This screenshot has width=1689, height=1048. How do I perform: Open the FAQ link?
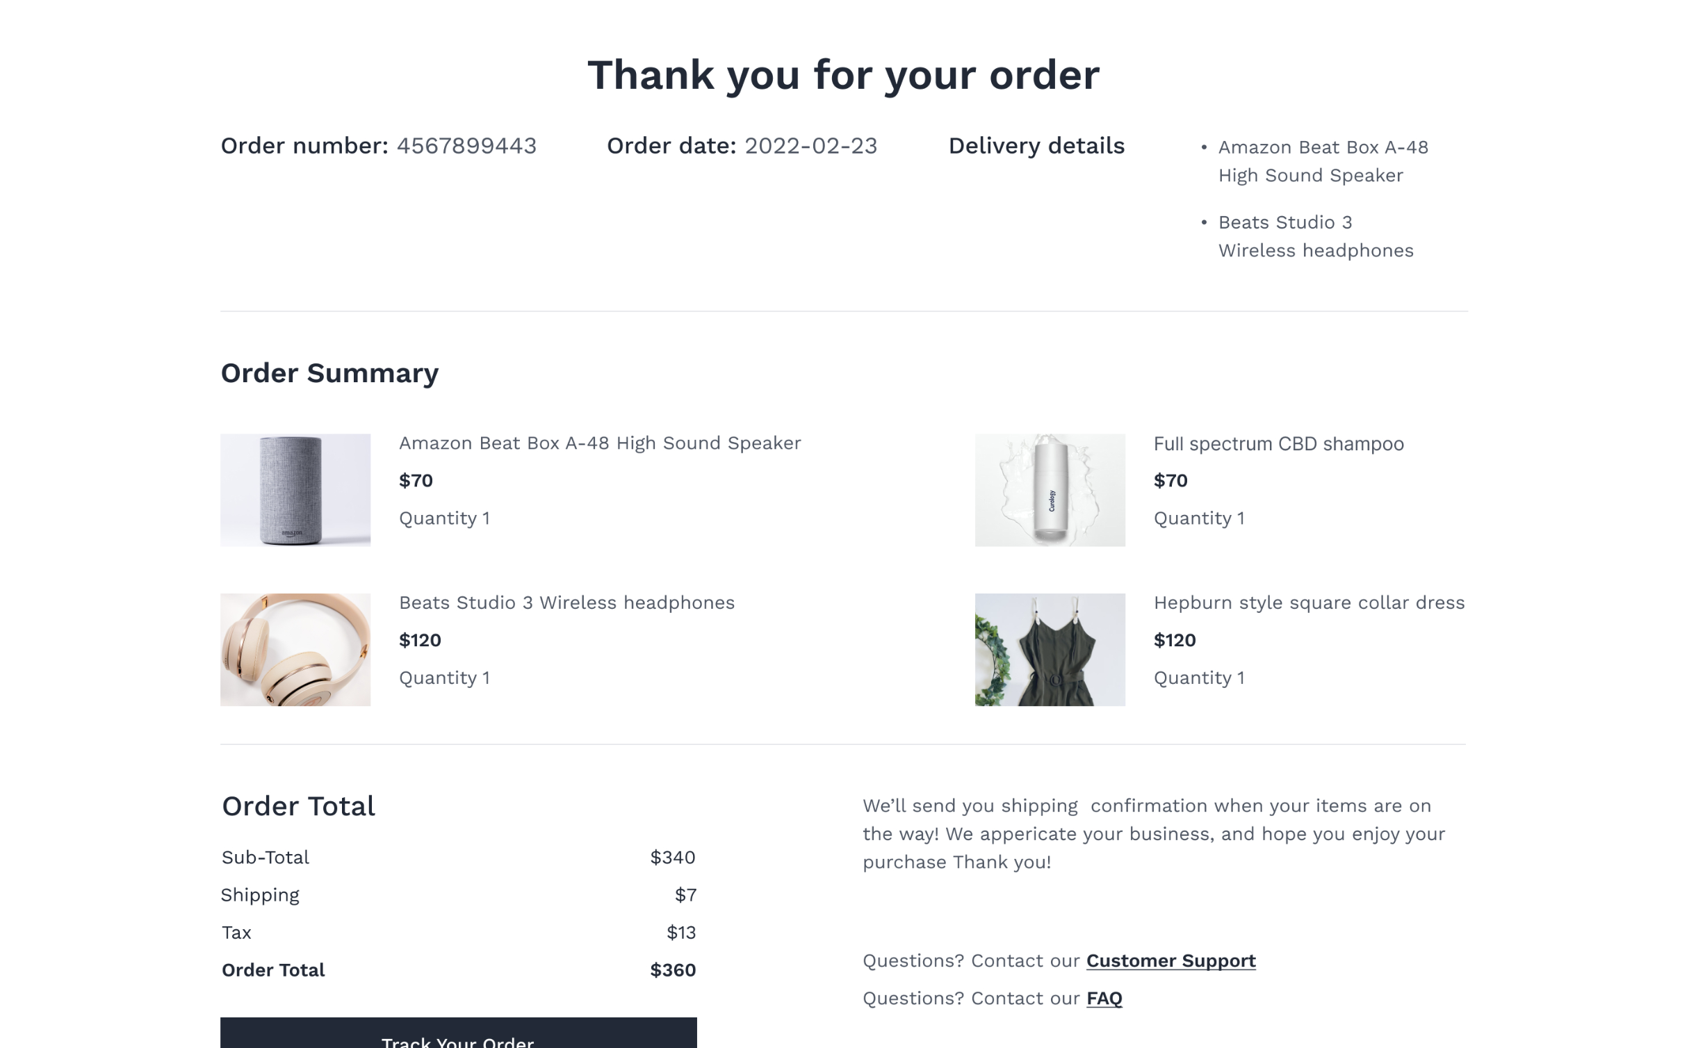pos(1104,998)
